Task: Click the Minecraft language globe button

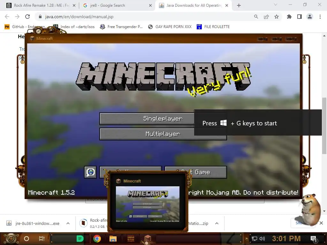Action: pos(90,172)
